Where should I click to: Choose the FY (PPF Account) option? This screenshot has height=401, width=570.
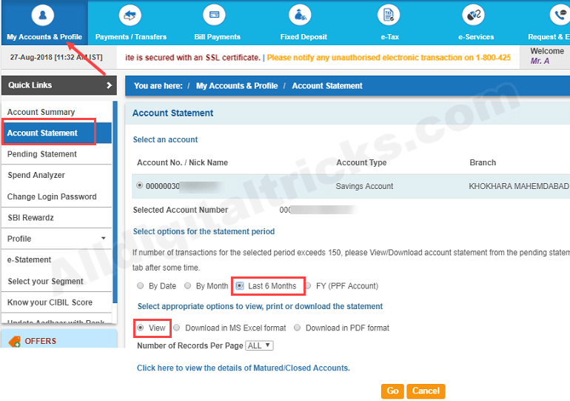(x=308, y=286)
